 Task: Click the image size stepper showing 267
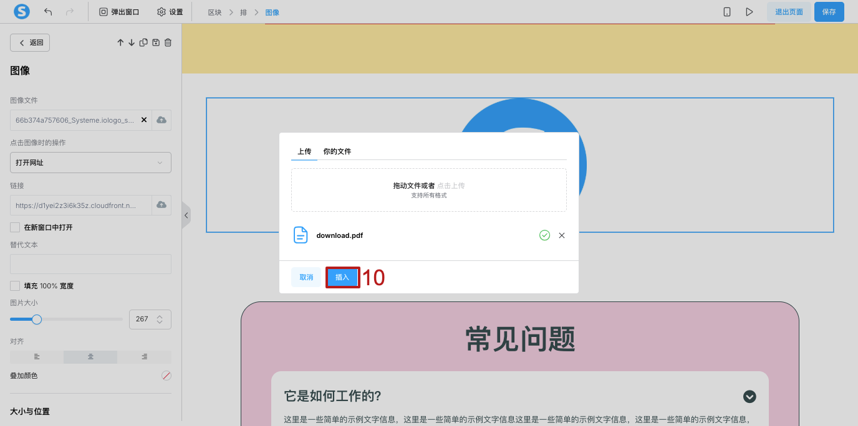tap(150, 319)
